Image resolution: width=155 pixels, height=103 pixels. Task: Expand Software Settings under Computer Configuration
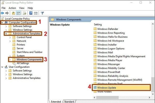pyautogui.click(x=6, y=26)
